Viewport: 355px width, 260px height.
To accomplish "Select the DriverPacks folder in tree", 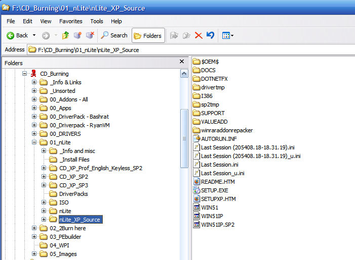I will pos(73,194).
